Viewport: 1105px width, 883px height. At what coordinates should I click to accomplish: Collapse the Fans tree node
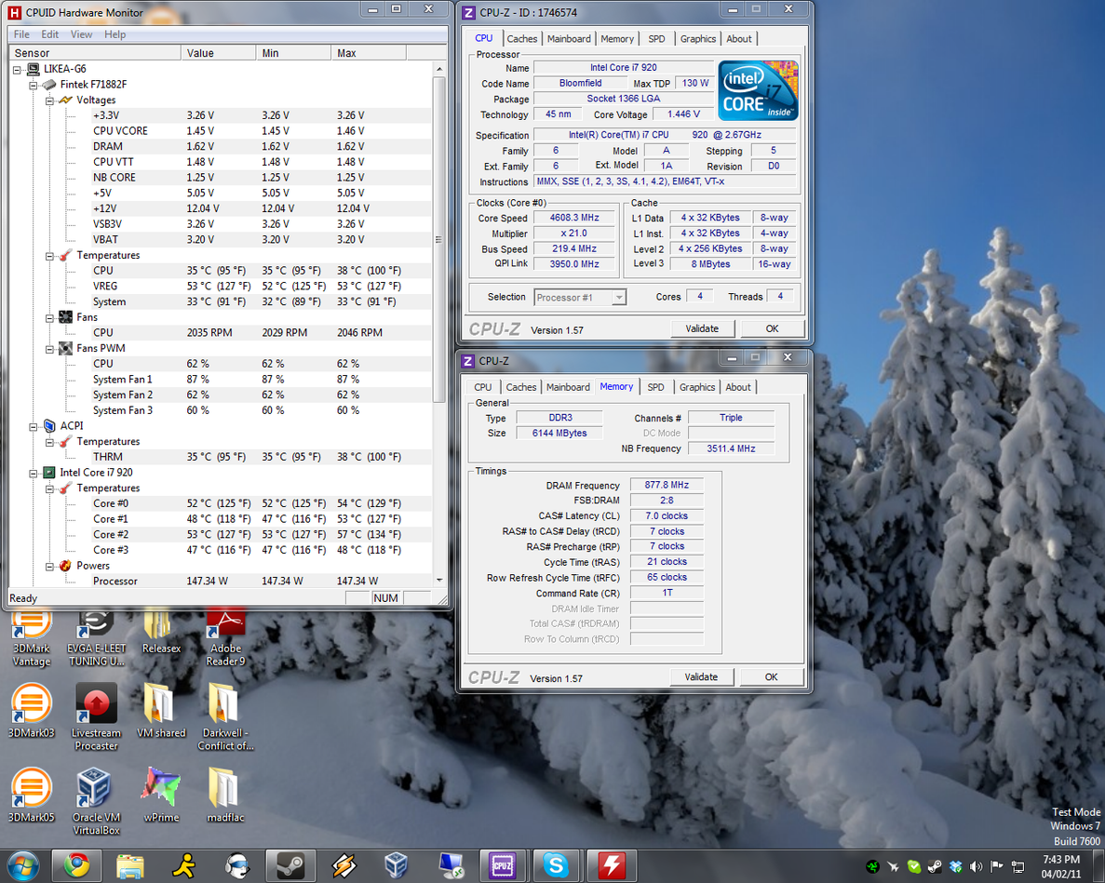(49, 317)
